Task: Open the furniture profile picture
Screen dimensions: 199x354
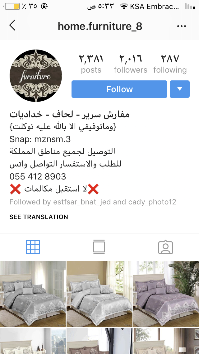Action: (36, 76)
